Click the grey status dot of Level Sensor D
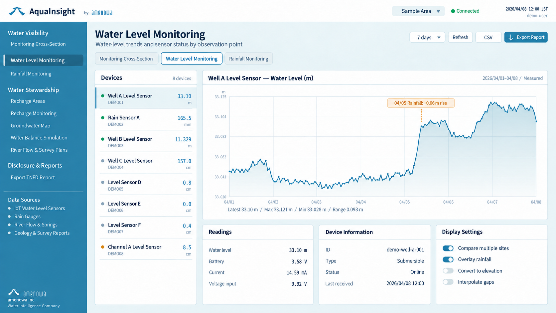This screenshot has height=313, width=556. point(102,182)
